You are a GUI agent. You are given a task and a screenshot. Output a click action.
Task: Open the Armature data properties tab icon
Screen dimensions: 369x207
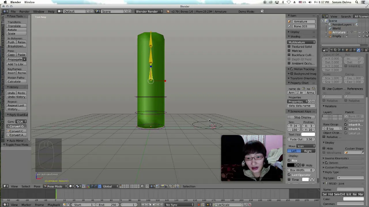(354, 50)
